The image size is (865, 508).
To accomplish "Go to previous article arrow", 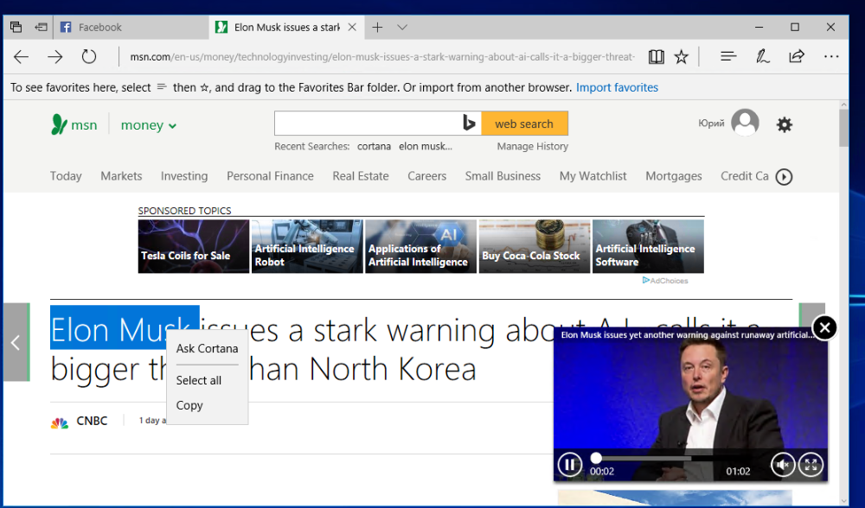I will click(x=16, y=342).
